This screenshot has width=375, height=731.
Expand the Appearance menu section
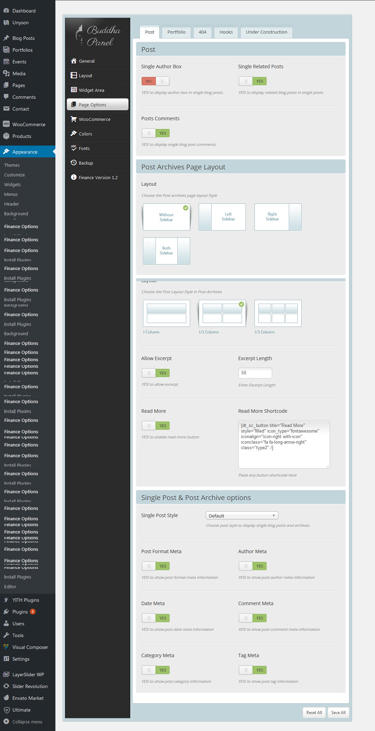coord(25,152)
